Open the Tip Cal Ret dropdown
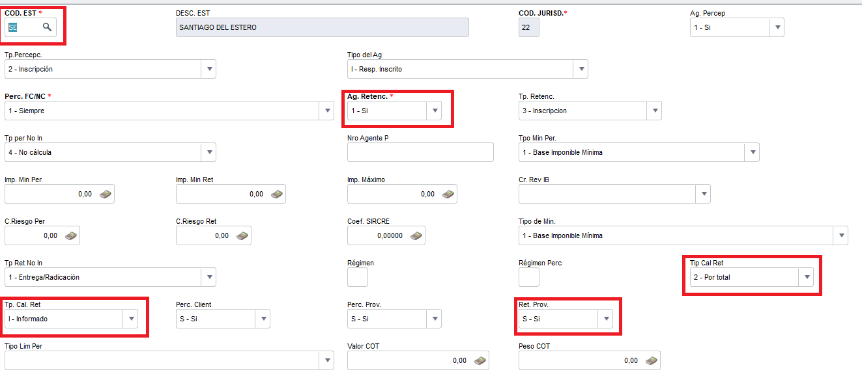Viewport: 862px width, 374px height. (x=807, y=277)
